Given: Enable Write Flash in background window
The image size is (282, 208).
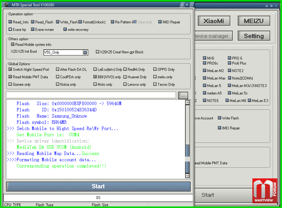Looking at the screenshot, I should pyautogui.click(x=219, y=118).
